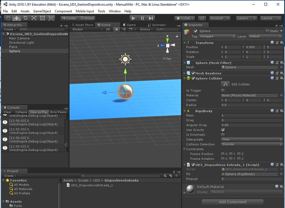Select the Rotate tool in the toolbar
The image size is (285, 208).
(25, 18)
